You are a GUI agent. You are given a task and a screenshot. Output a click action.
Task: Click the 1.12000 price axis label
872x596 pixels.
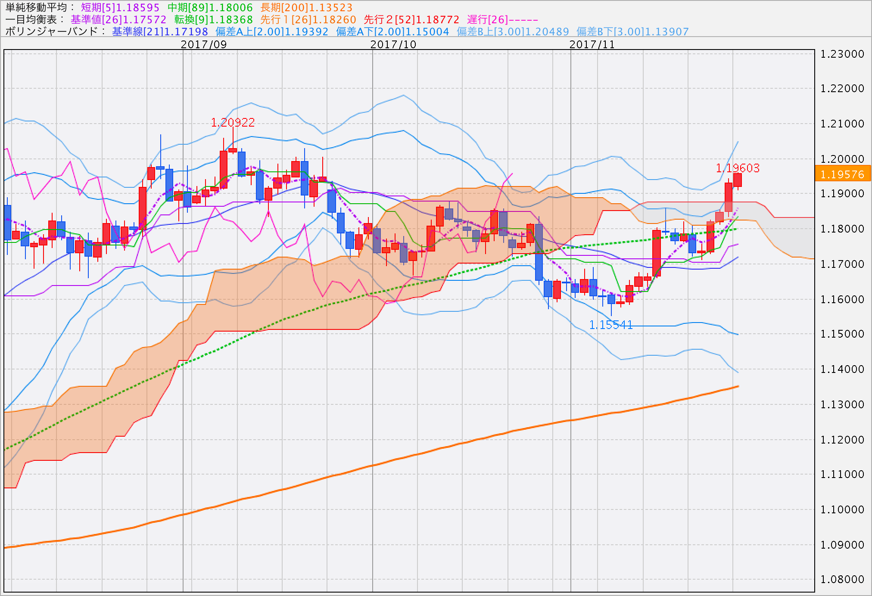842,440
